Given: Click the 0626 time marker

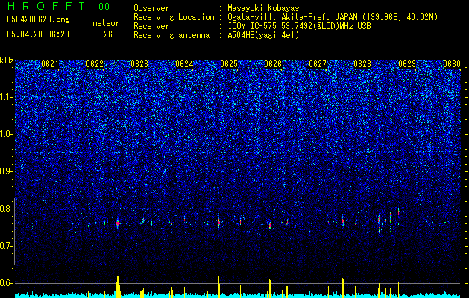Looking at the screenshot, I should 273,64.
